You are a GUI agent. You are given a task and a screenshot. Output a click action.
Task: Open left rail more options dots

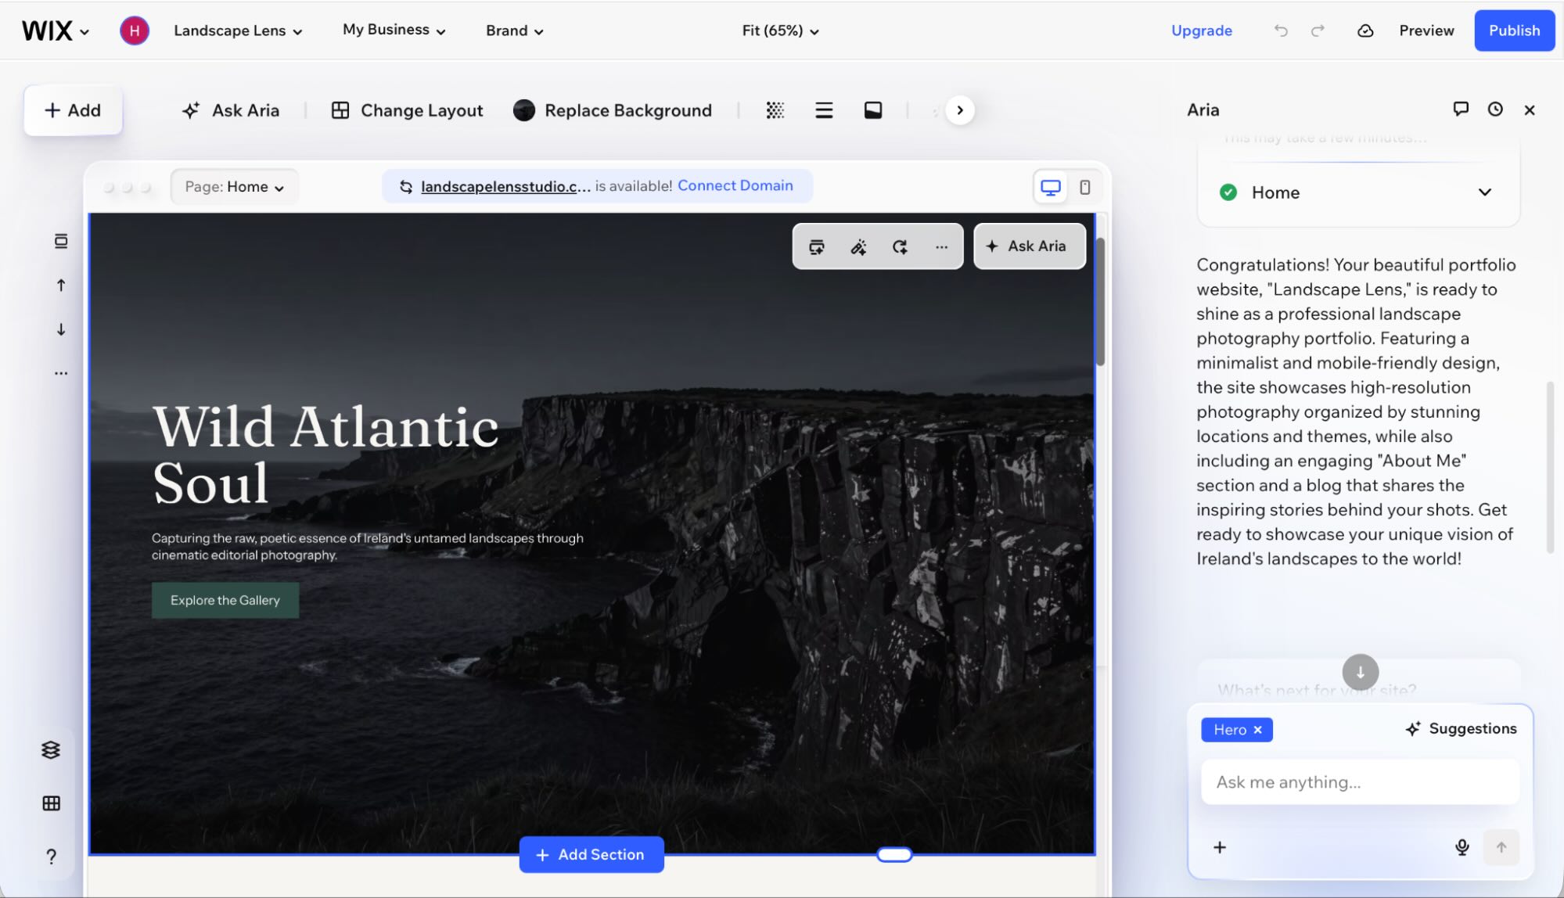point(61,373)
